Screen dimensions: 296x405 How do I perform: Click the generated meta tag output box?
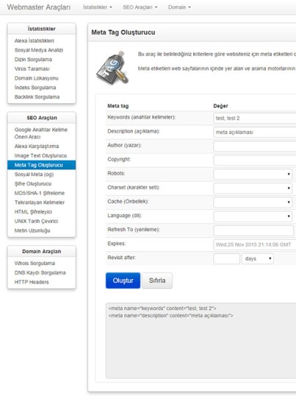coord(201,341)
